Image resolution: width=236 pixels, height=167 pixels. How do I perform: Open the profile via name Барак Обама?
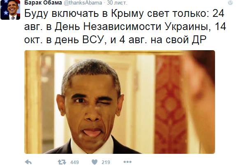click(43, 2)
